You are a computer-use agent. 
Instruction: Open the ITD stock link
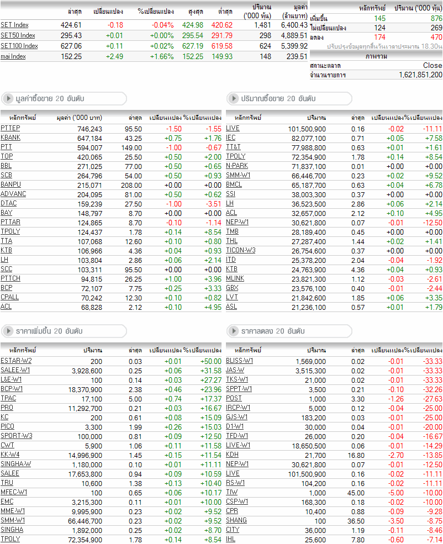tap(231, 260)
